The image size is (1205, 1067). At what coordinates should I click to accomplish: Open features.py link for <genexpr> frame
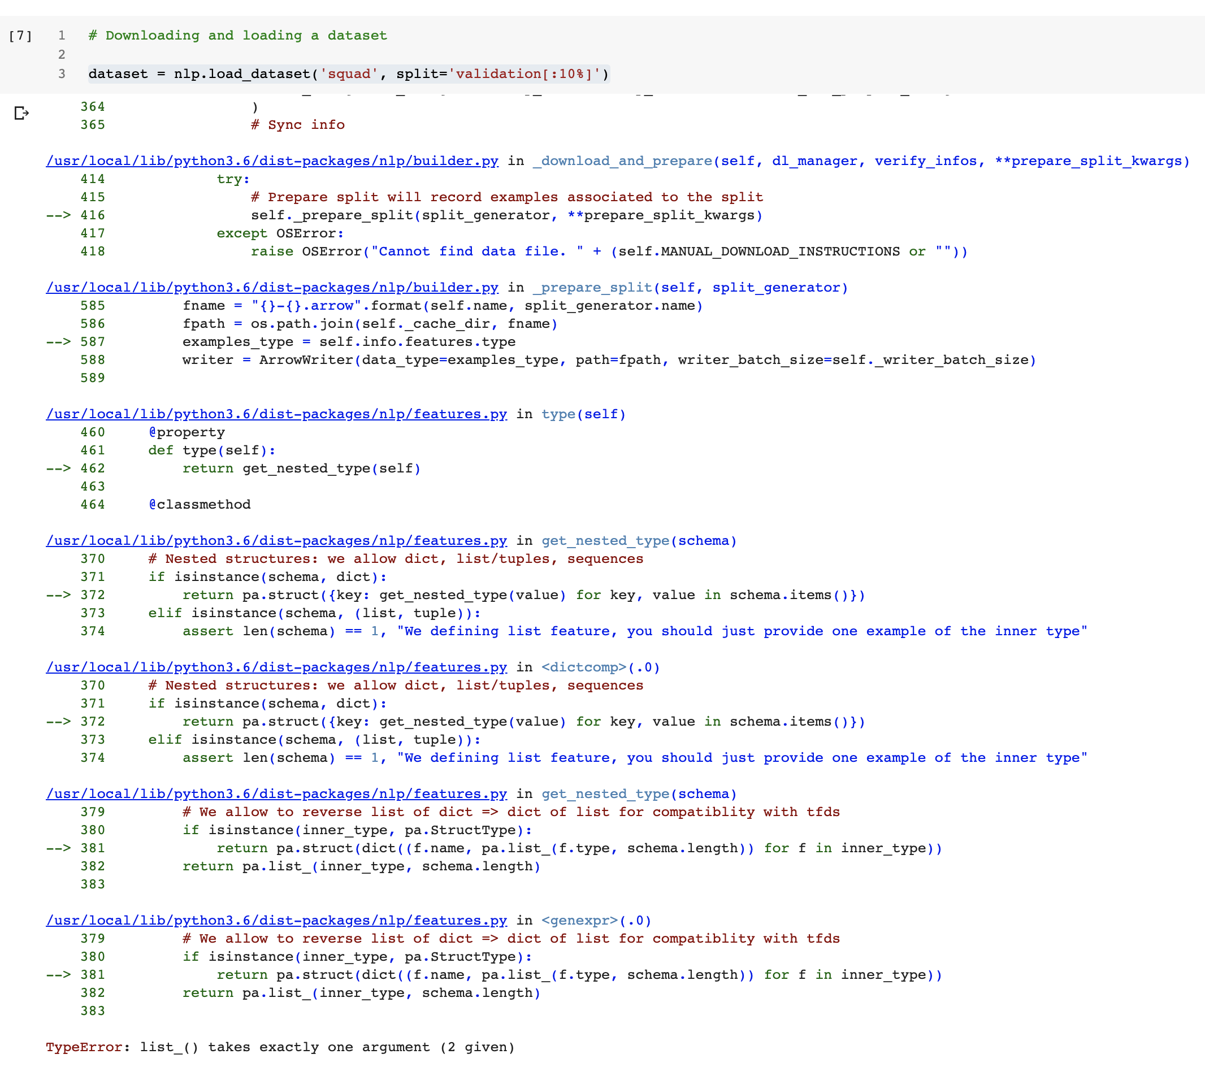pos(276,921)
